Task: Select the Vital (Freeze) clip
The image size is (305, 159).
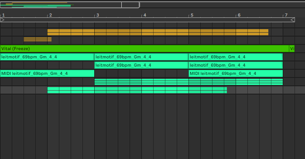Action: pos(144,48)
